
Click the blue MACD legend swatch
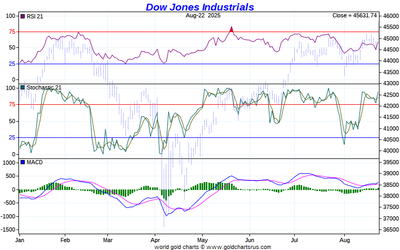[23, 162]
